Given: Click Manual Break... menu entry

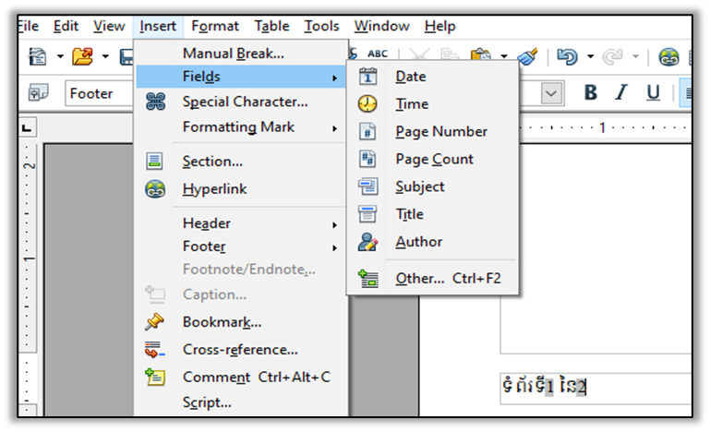Looking at the screenshot, I should (233, 54).
